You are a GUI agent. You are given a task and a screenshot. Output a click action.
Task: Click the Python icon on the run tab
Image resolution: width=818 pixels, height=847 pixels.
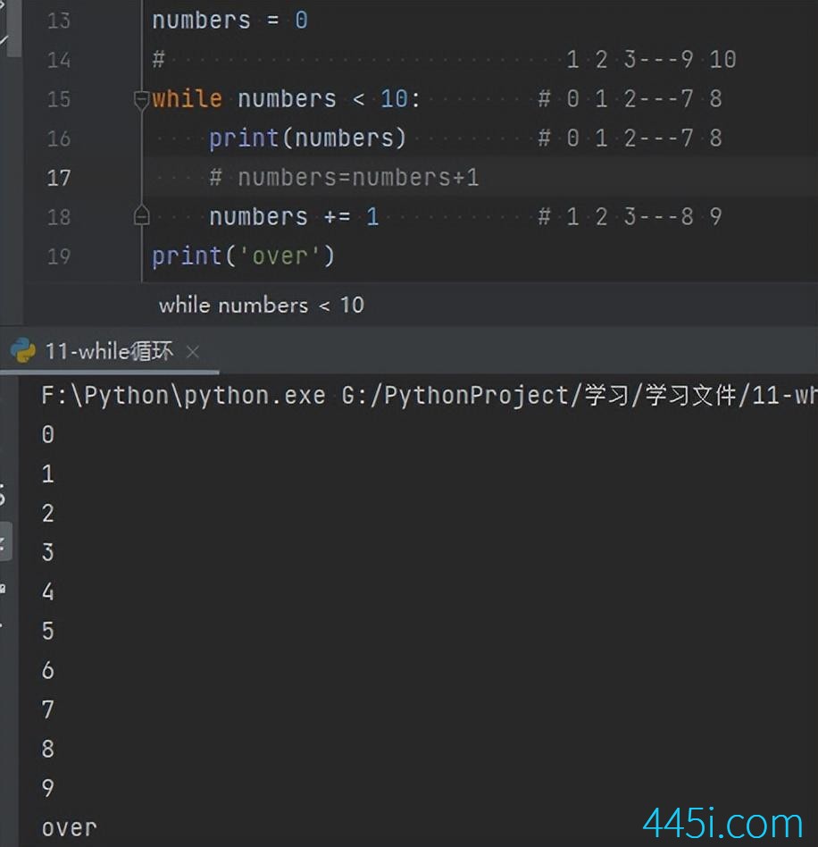(23, 350)
